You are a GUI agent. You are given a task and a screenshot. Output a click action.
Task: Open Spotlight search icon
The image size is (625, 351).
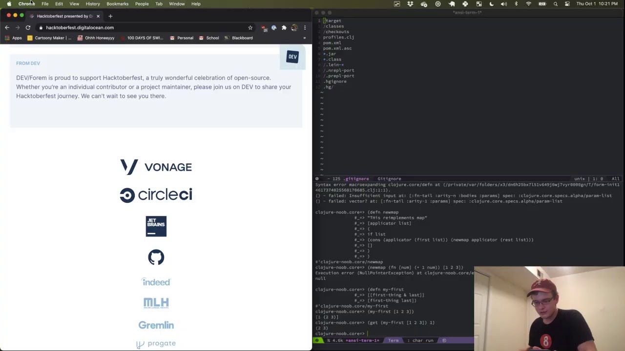click(x=555, y=4)
